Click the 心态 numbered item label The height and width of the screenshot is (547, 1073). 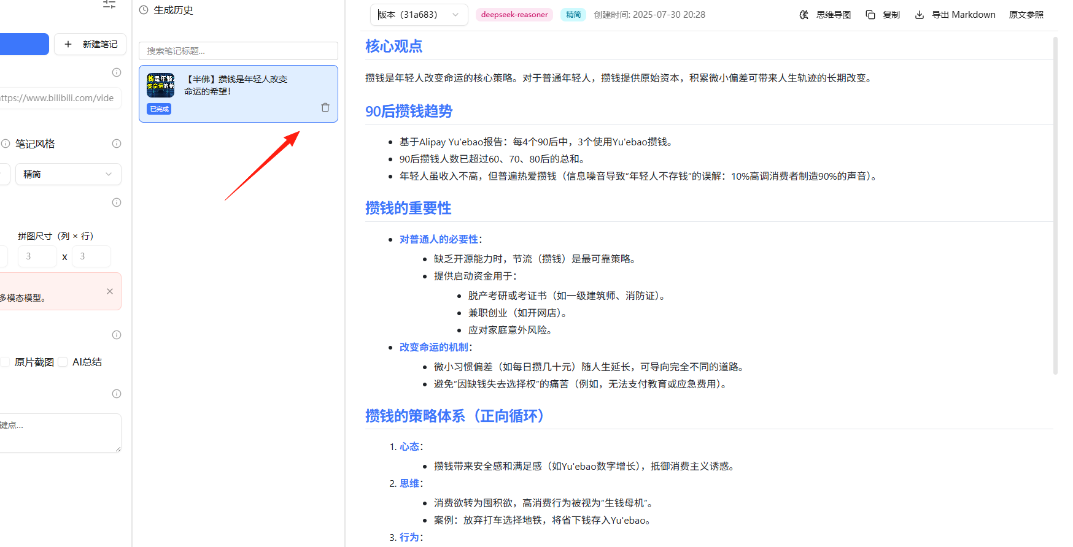tap(409, 446)
